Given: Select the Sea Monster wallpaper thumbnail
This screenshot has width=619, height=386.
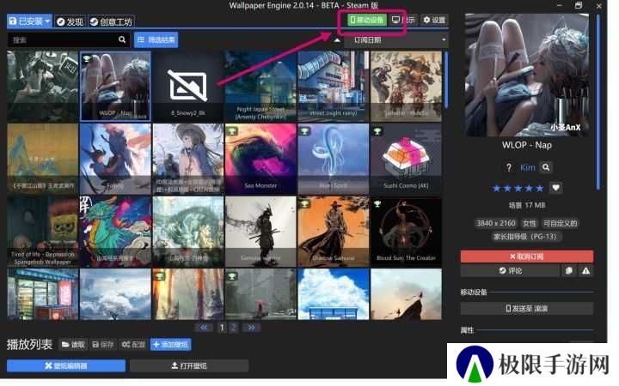Looking at the screenshot, I should point(260,159).
